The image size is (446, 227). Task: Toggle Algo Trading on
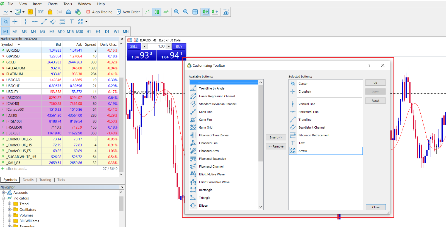coord(100,12)
